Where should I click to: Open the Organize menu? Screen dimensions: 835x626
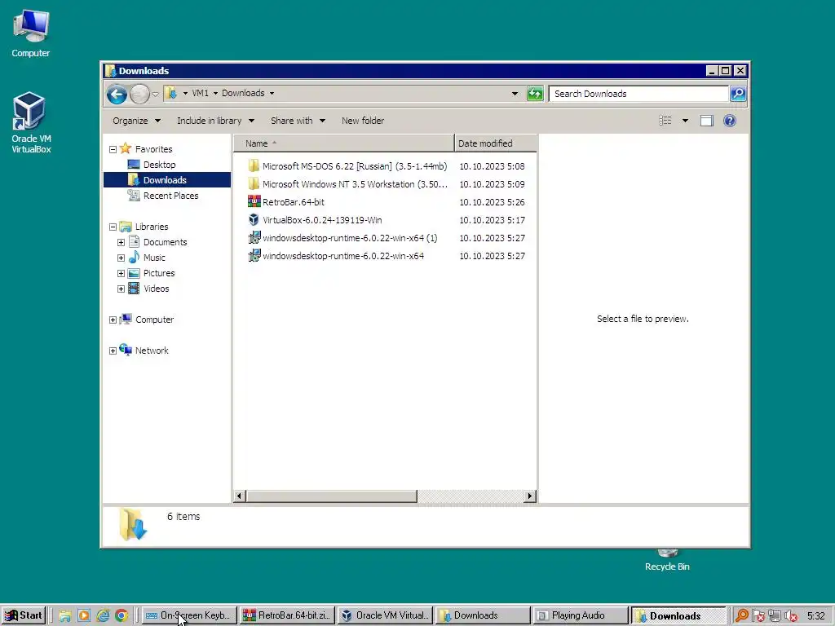coord(136,121)
